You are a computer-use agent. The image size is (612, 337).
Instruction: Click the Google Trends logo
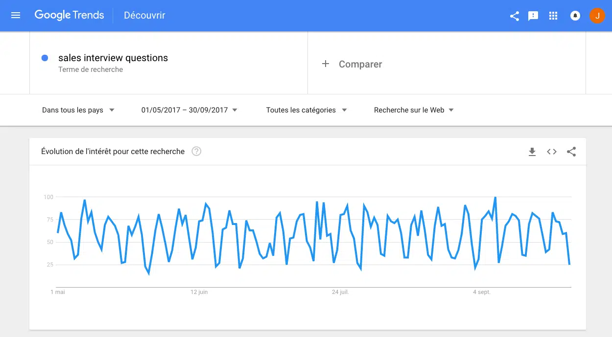[69, 15]
